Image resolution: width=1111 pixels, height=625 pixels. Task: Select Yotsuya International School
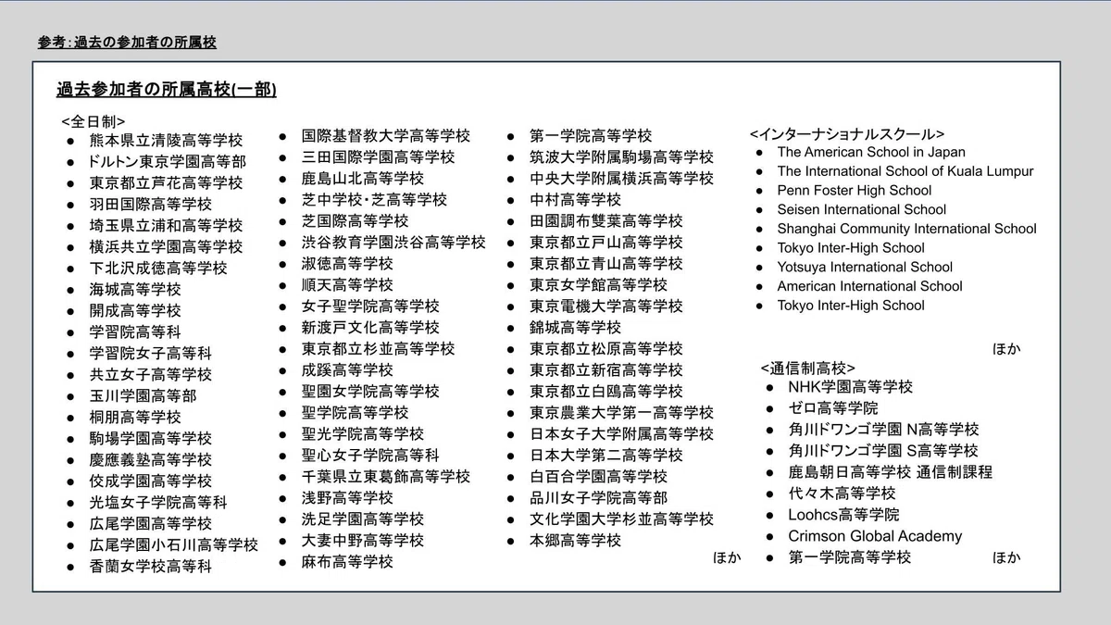[865, 268]
